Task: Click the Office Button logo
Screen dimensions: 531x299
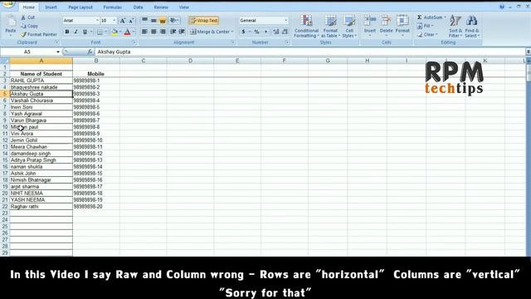Action: (7, 4)
